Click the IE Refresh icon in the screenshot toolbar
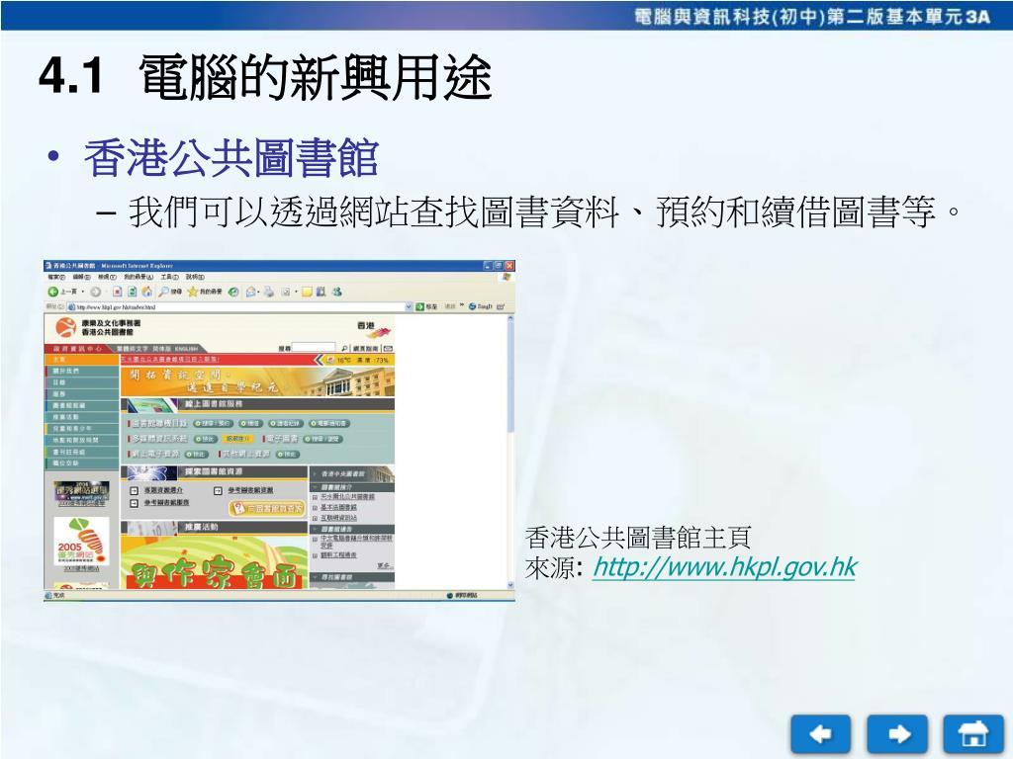Viewport: 1013px width, 759px height. coord(132,292)
